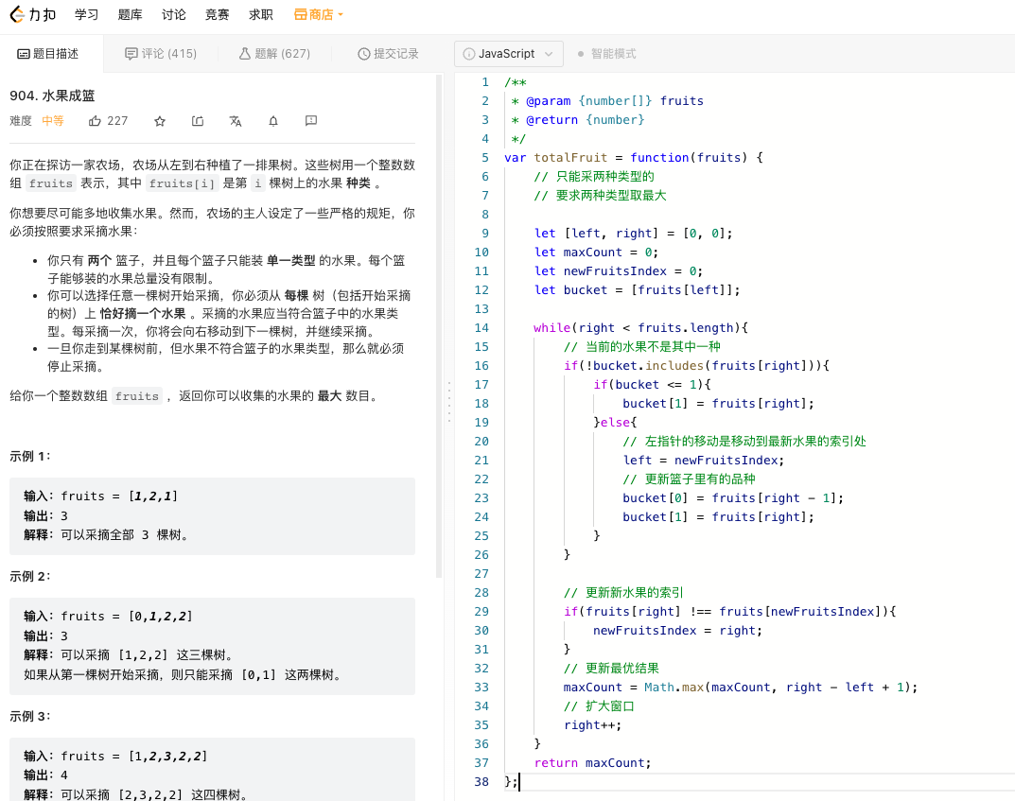Open the 学习 menu

click(87, 14)
